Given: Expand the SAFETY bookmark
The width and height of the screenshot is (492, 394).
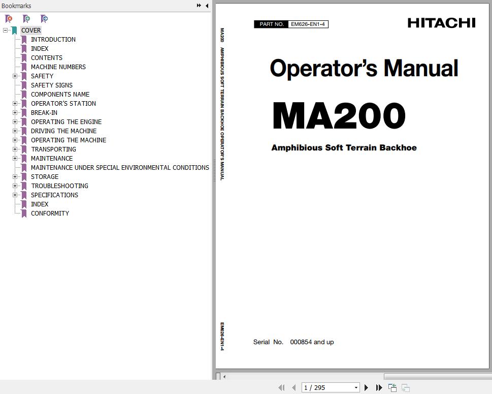Looking at the screenshot, I should (x=15, y=76).
